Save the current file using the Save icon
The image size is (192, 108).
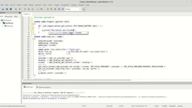coord(7,9)
